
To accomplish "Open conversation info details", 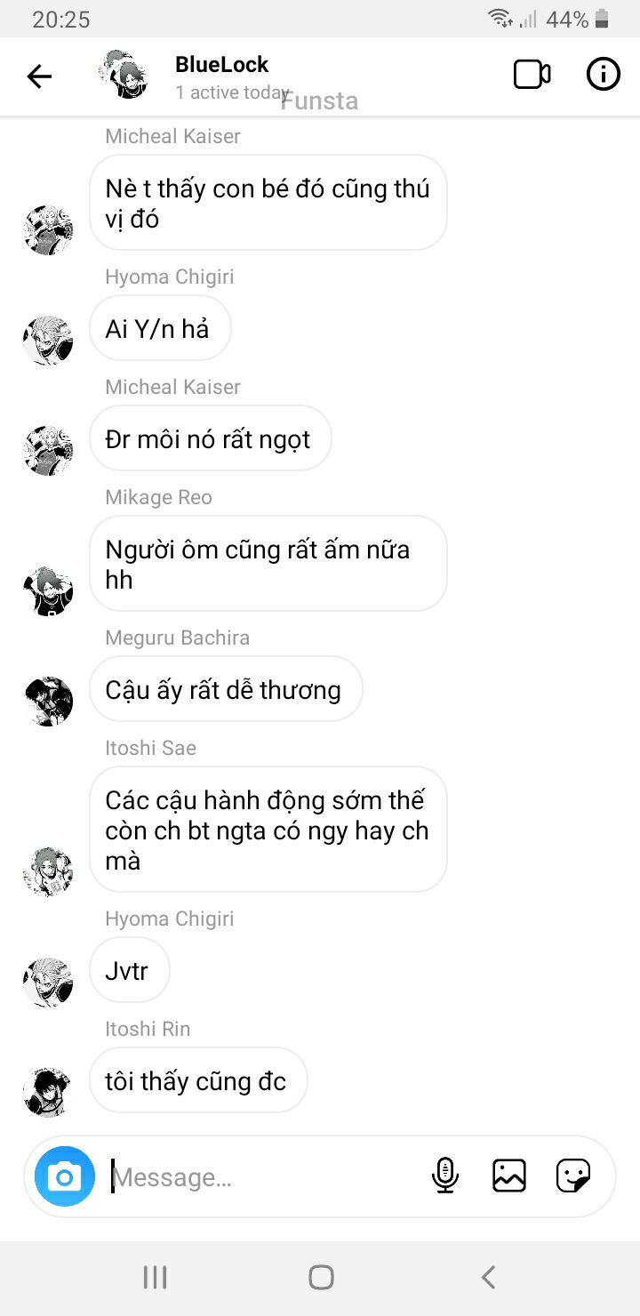I will coord(604,75).
